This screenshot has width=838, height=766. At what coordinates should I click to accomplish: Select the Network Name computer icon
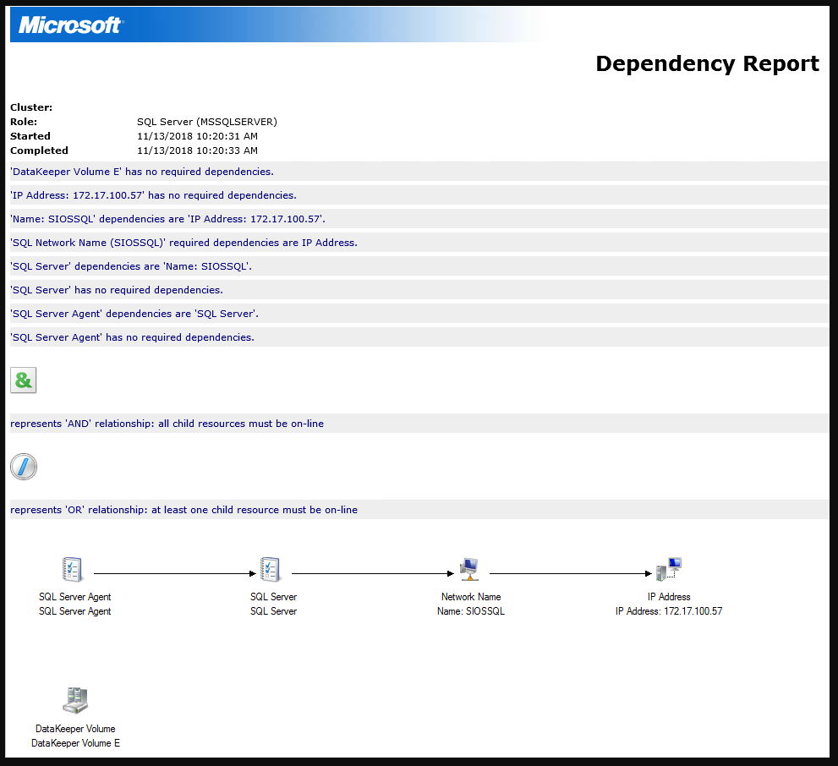point(468,569)
